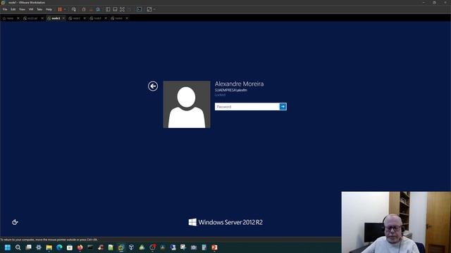The image size is (451, 253).
Task: Open the console view toolbar icon
Action: coord(140,9)
